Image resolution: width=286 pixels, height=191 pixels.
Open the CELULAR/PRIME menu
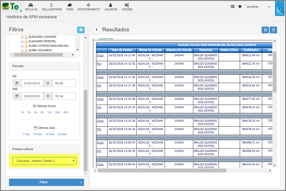coord(52,7)
